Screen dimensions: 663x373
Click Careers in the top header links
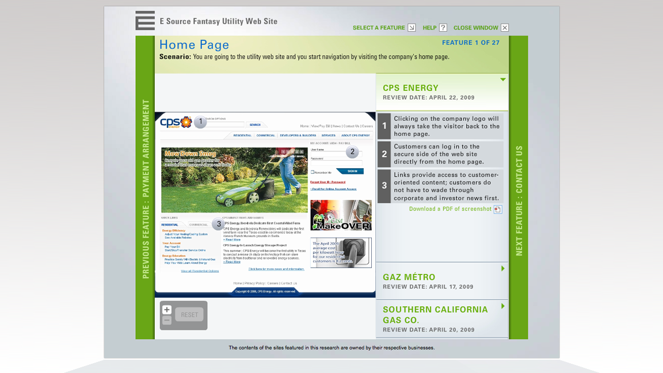367,126
